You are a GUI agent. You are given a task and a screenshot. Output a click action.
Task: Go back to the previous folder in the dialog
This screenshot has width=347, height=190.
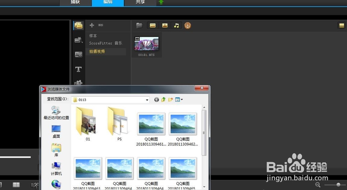(x=156, y=100)
